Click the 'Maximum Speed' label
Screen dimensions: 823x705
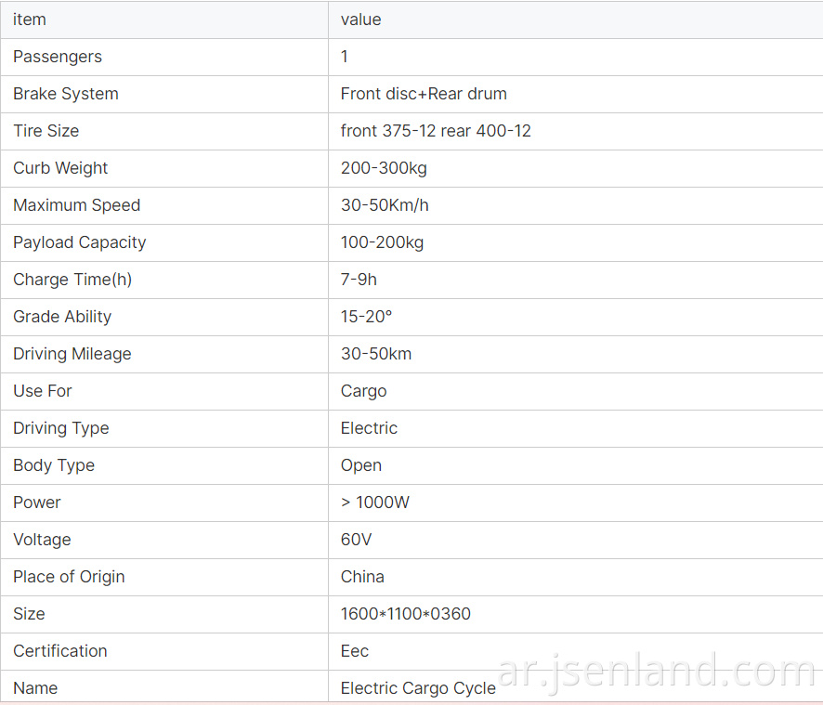[76, 205]
